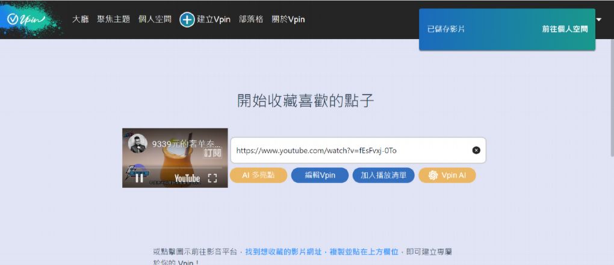Click the Vpin AI swirl icon

pyautogui.click(x=433, y=175)
